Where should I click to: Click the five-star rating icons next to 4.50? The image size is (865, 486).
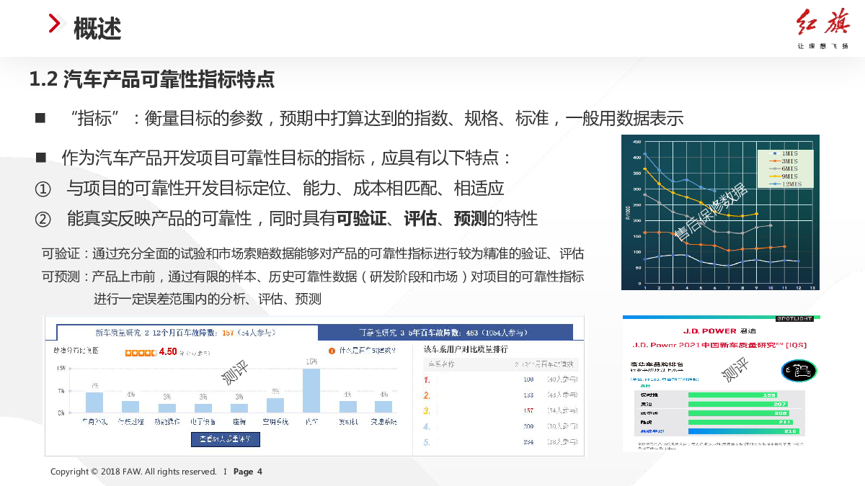[141, 352]
